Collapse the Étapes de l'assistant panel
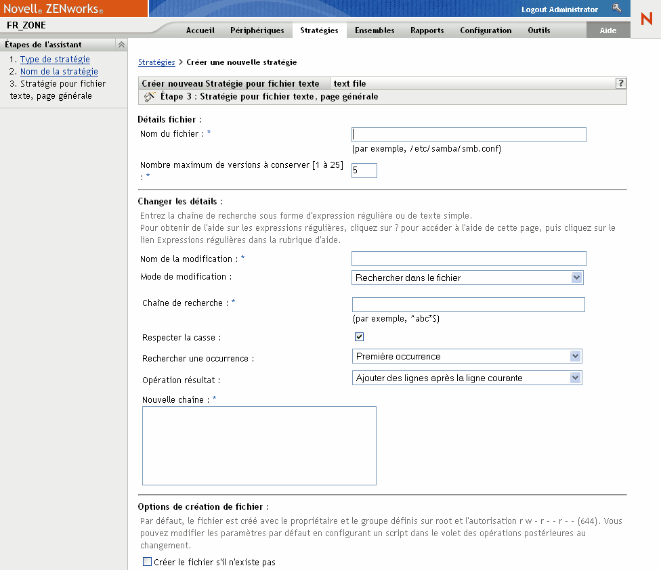This screenshot has width=661, height=570. (x=121, y=45)
